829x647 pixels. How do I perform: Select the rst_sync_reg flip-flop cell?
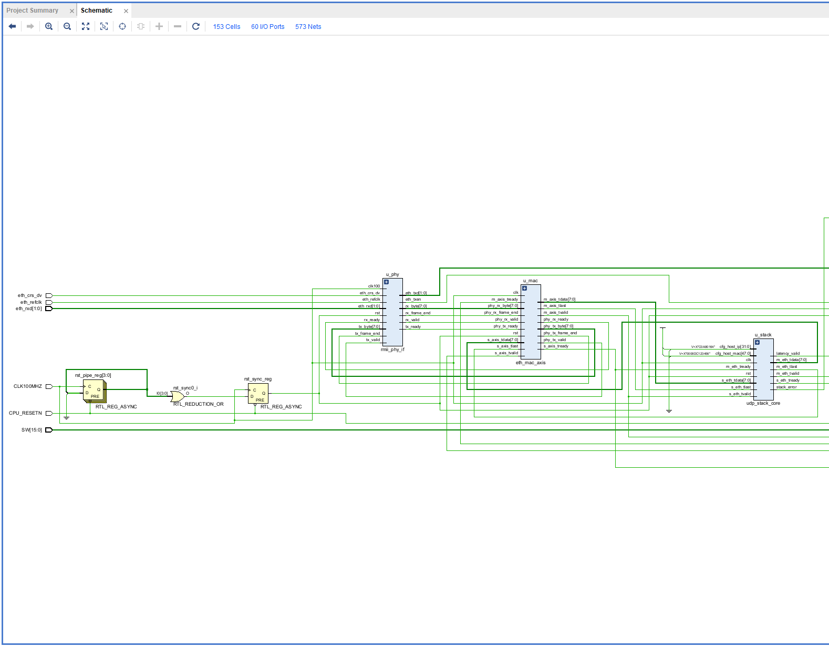pos(258,394)
